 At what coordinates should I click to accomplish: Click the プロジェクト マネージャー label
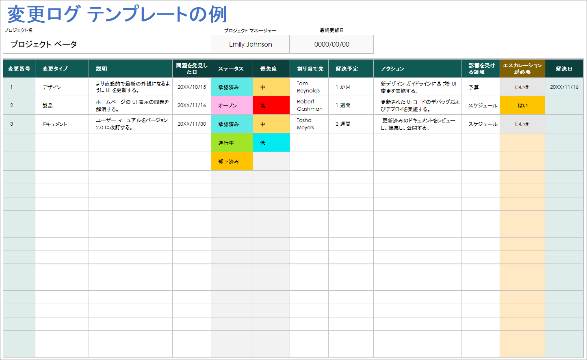click(x=250, y=30)
